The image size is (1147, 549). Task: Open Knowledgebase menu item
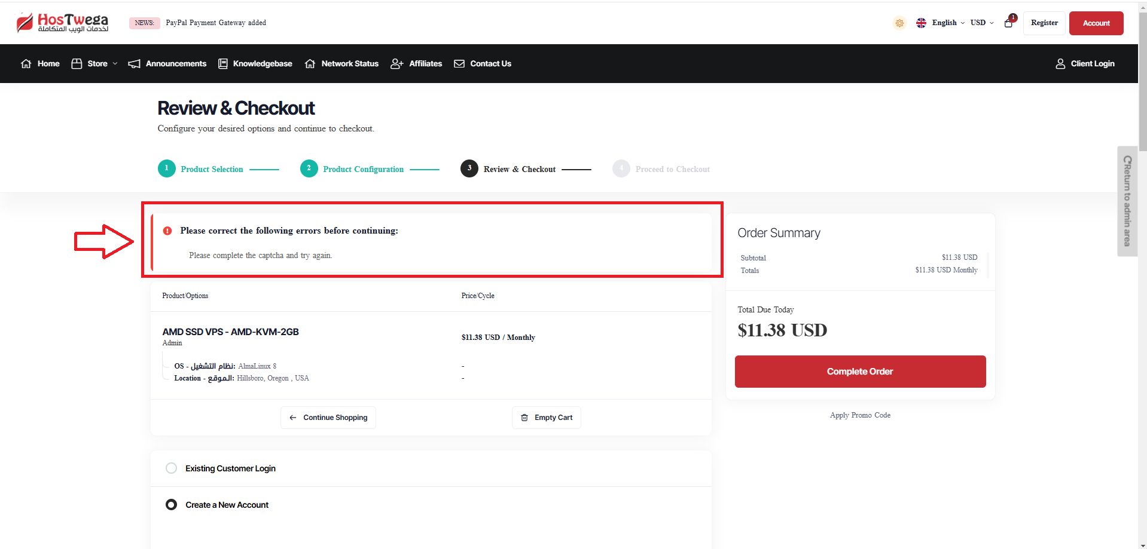click(x=263, y=64)
